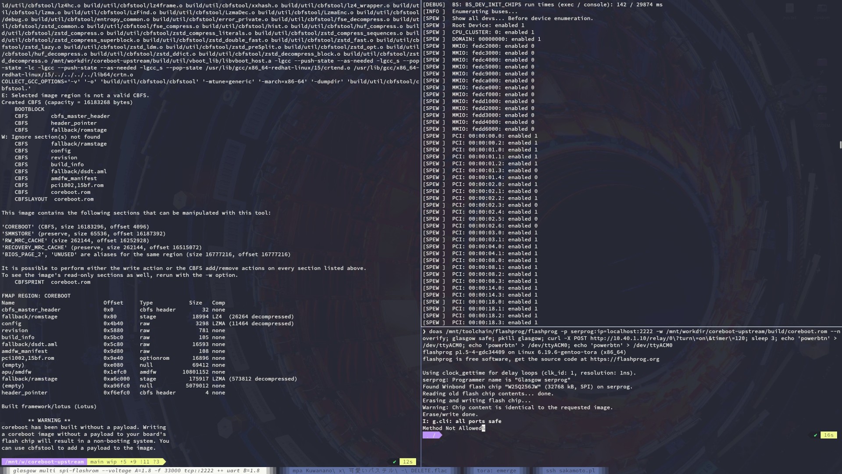Click the purple prompt arrow in right pane

click(x=432, y=435)
